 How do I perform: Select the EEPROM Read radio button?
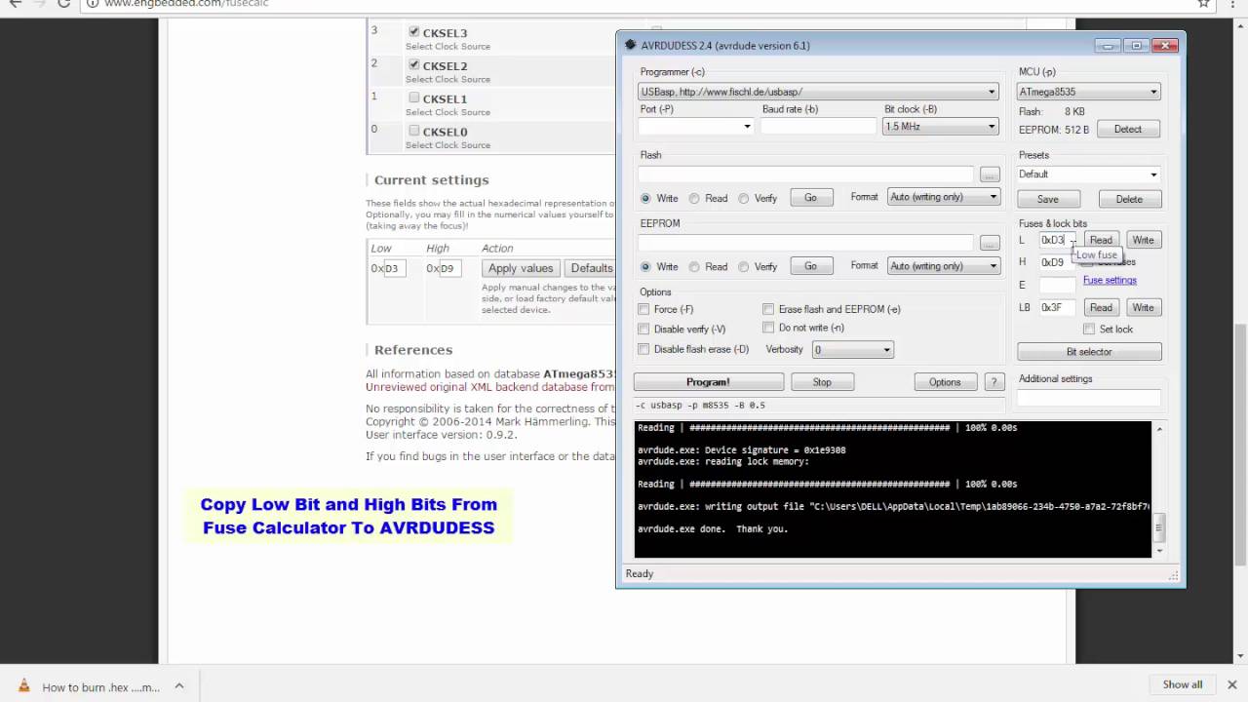pos(694,266)
